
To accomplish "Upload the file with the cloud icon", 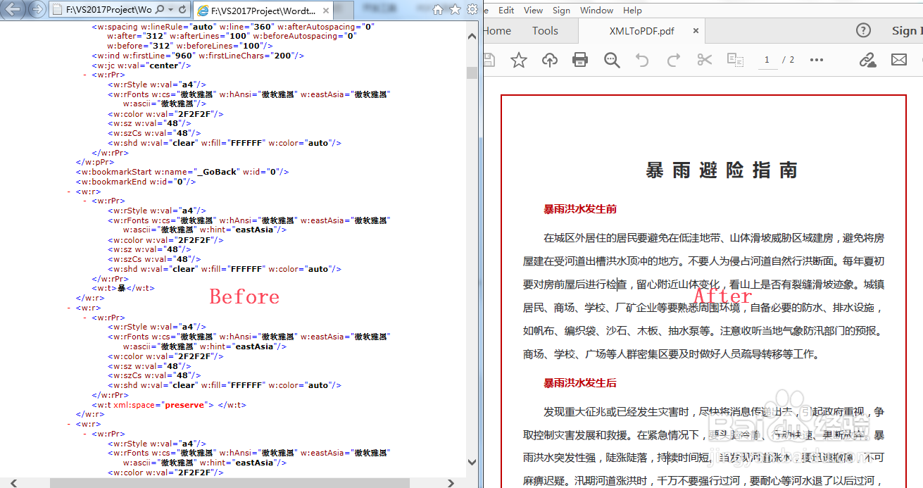I will (x=550, y=60).
